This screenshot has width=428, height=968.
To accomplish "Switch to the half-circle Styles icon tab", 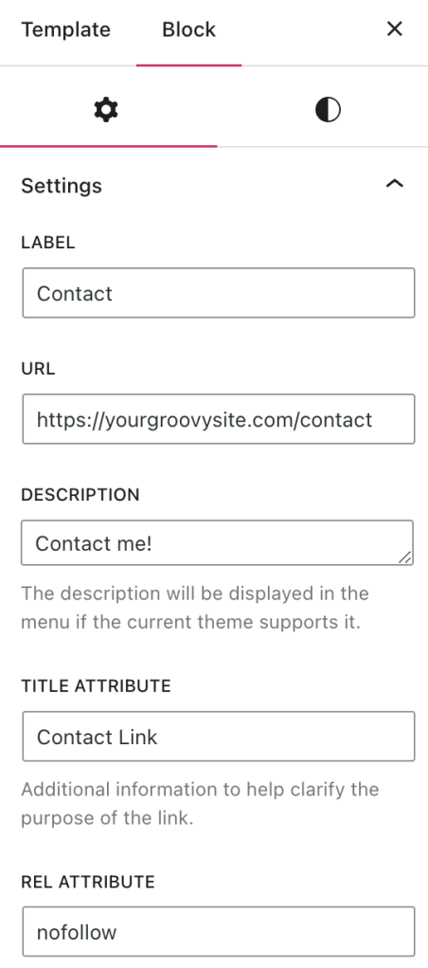I will tap(328, 110).
